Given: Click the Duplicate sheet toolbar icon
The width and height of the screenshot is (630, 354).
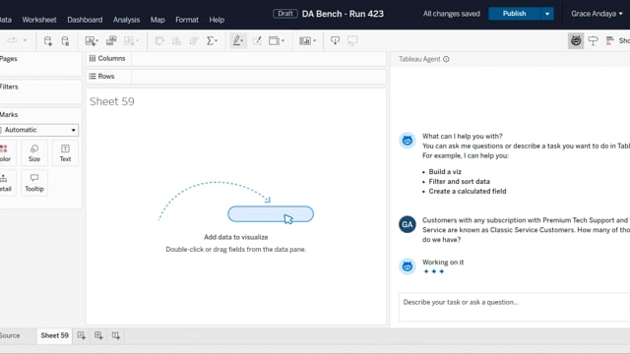Looking at the screenshot, I should pos(111,40).
